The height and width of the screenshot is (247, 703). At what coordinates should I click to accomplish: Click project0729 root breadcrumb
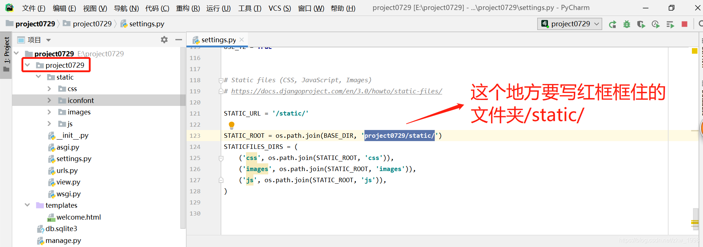coord(31,24)
